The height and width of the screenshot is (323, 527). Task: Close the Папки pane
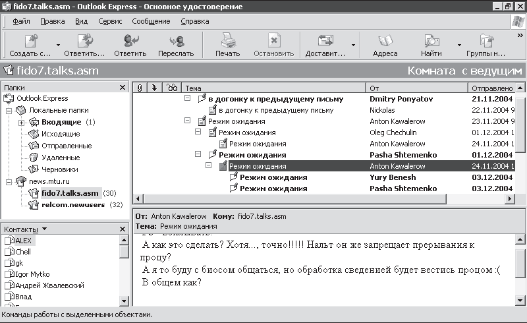click(123, 88)
